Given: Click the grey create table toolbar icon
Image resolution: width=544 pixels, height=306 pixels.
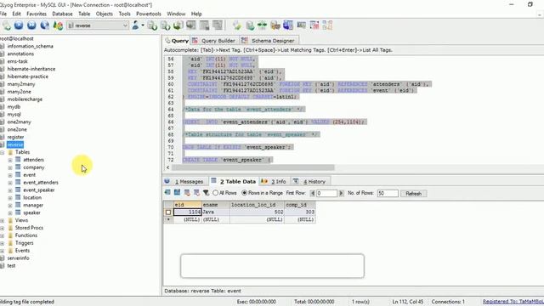Looking at the screenshot, I should [x=190, y=25].
